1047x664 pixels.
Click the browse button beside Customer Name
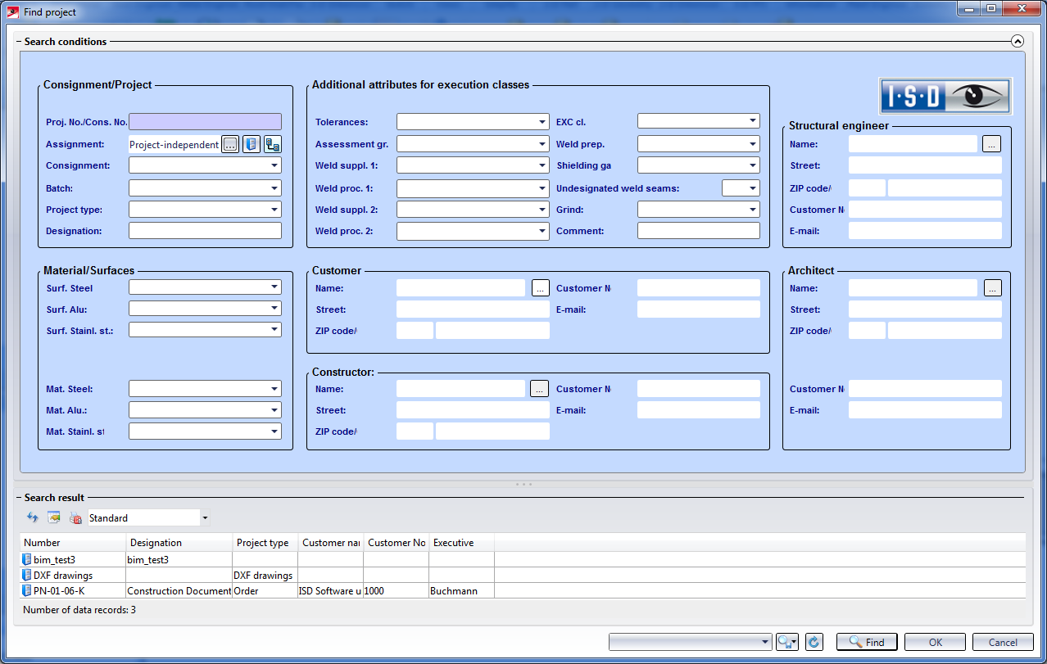point(540,288)
